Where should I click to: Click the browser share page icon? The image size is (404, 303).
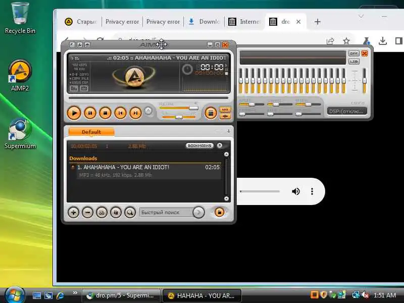point(331,41)
